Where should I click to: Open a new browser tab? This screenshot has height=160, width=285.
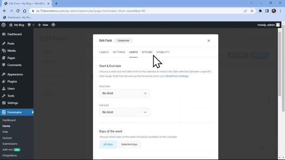click(56, 4)
